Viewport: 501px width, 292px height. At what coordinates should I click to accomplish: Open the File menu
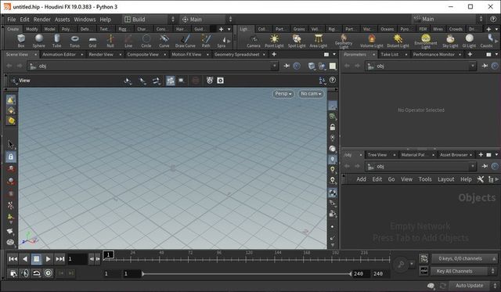point(12,20)
